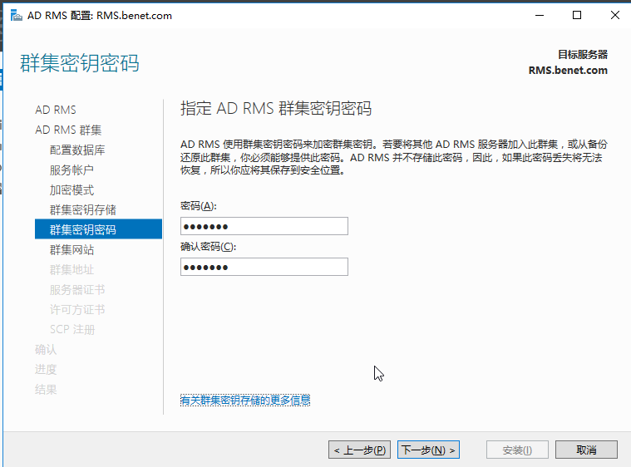This screenshot has width=631, height=467.
Task: Click the RMS.benet.com target server text
Action: coord(568,71)
